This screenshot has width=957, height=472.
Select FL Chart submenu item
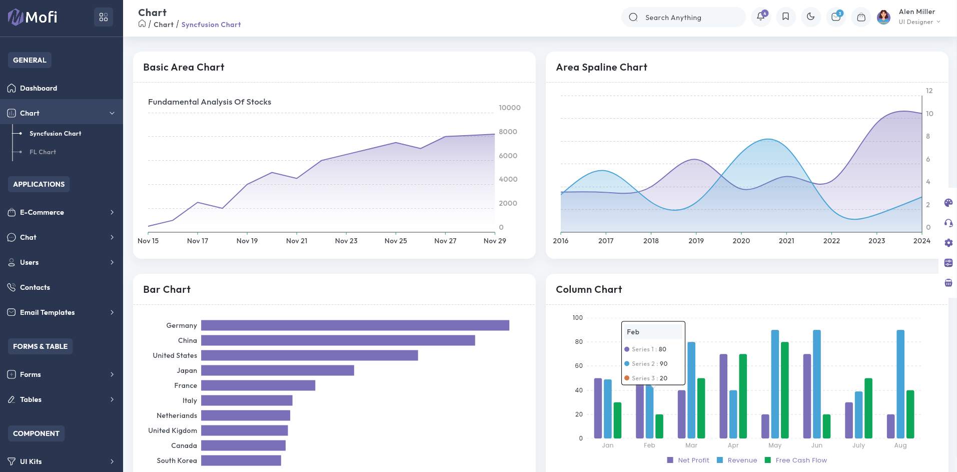pyautogui.click(x=43, y=152)
